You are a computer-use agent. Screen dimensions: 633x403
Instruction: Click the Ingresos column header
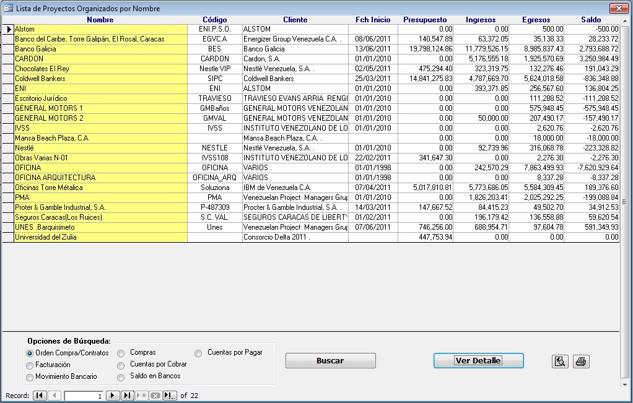(481, 20)
